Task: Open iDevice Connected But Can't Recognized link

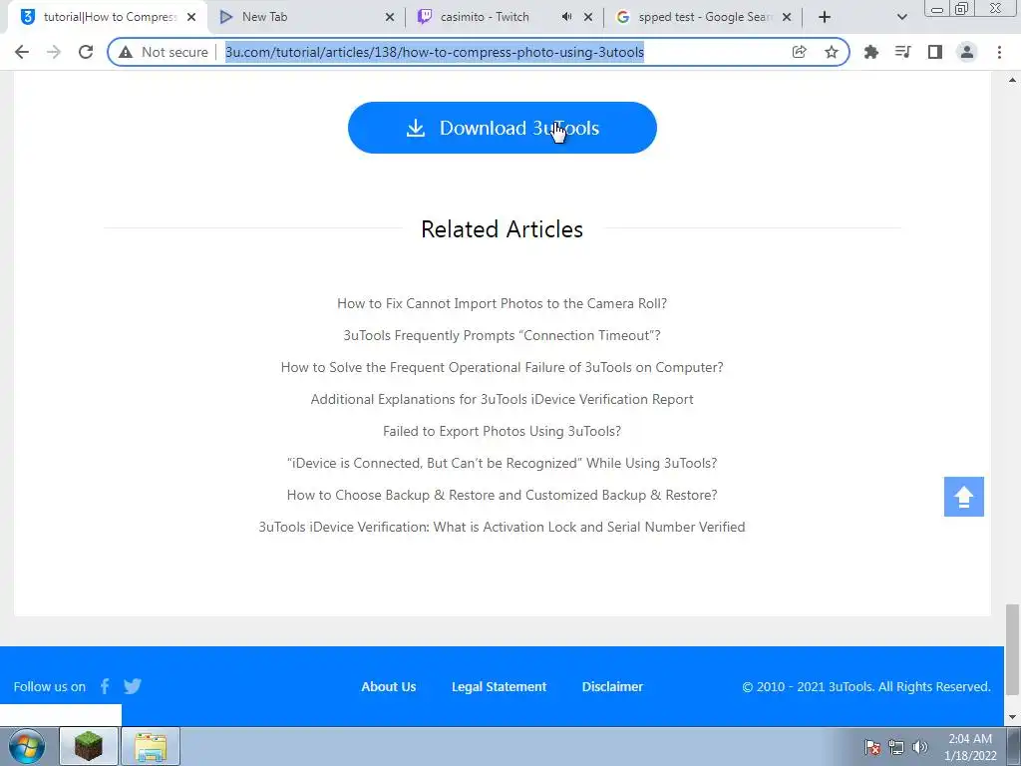Action: pos(503,463)
